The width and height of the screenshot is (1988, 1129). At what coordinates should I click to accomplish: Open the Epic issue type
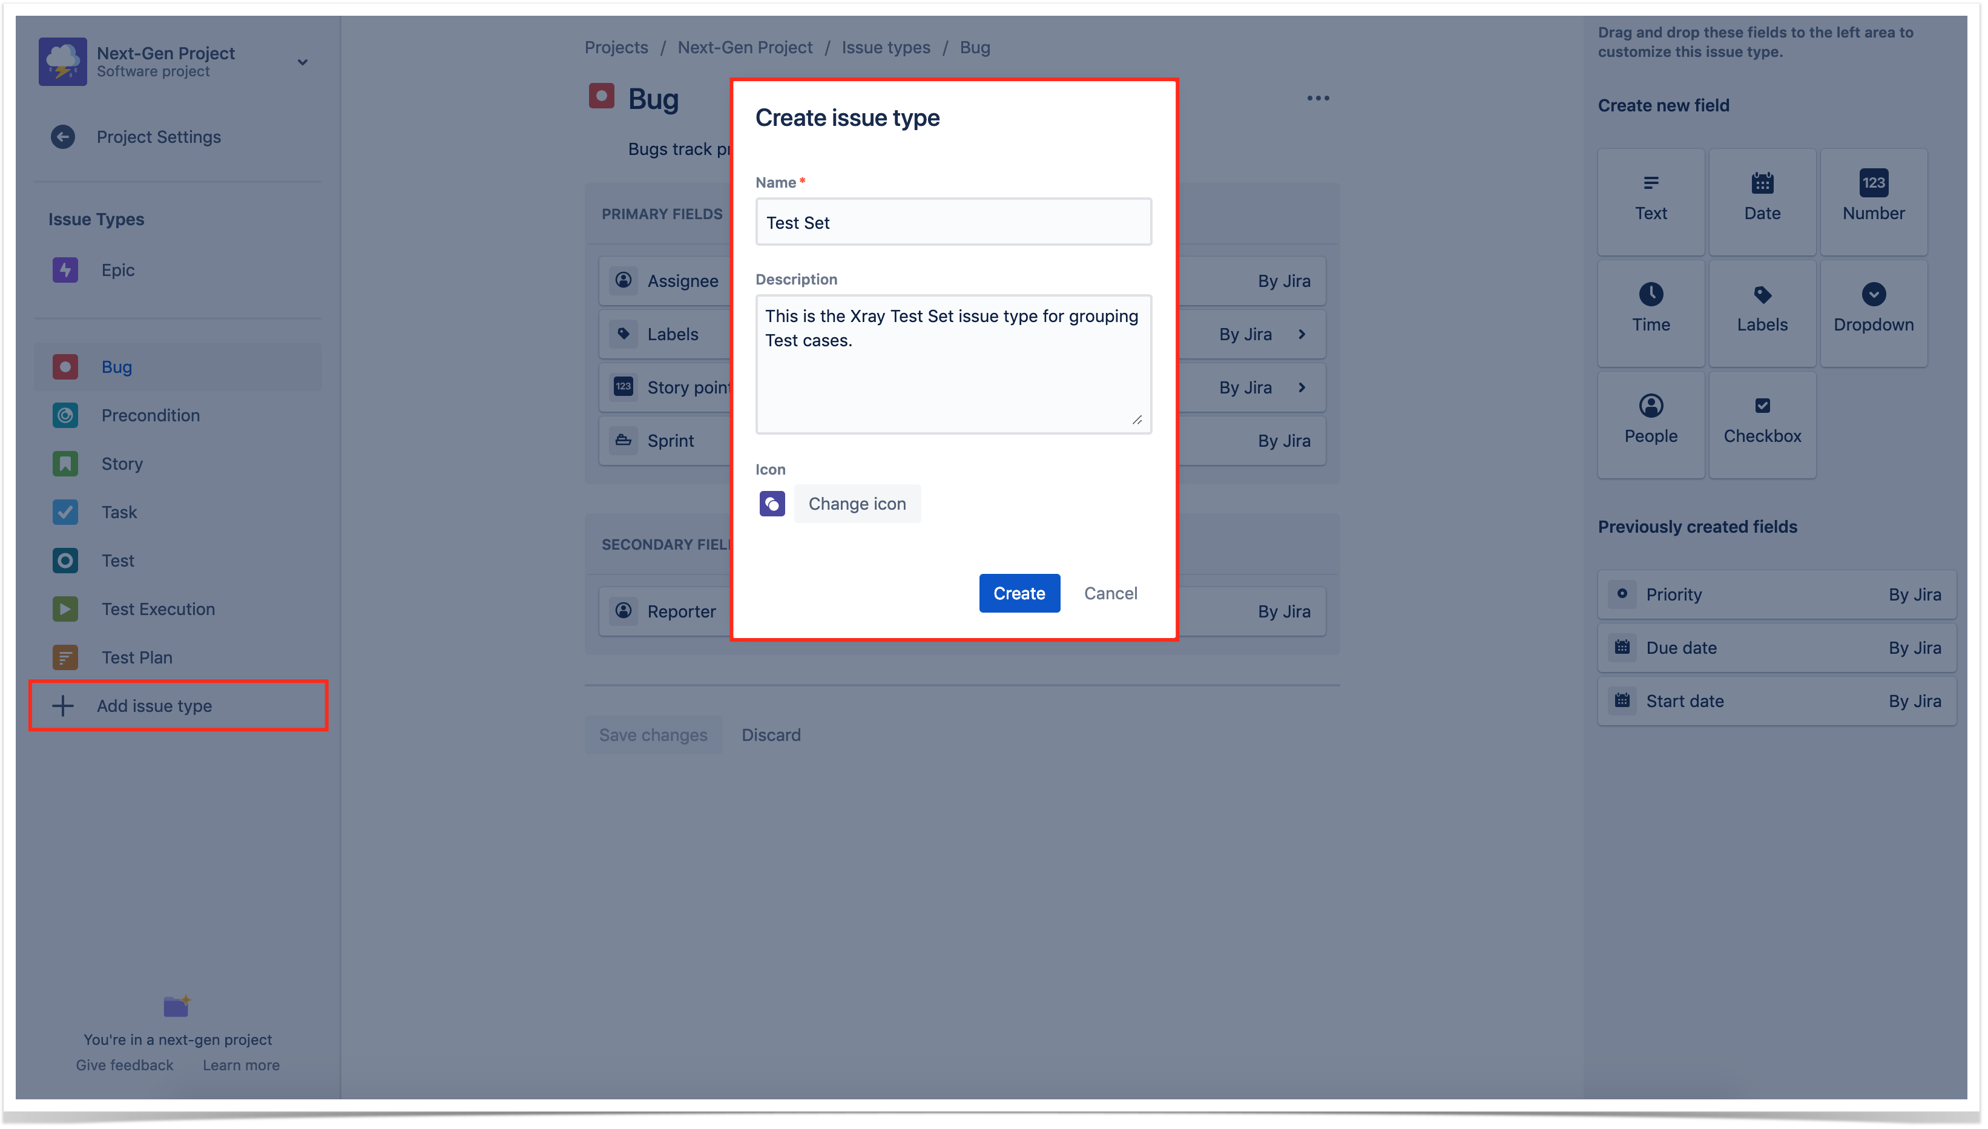point(179,270)
